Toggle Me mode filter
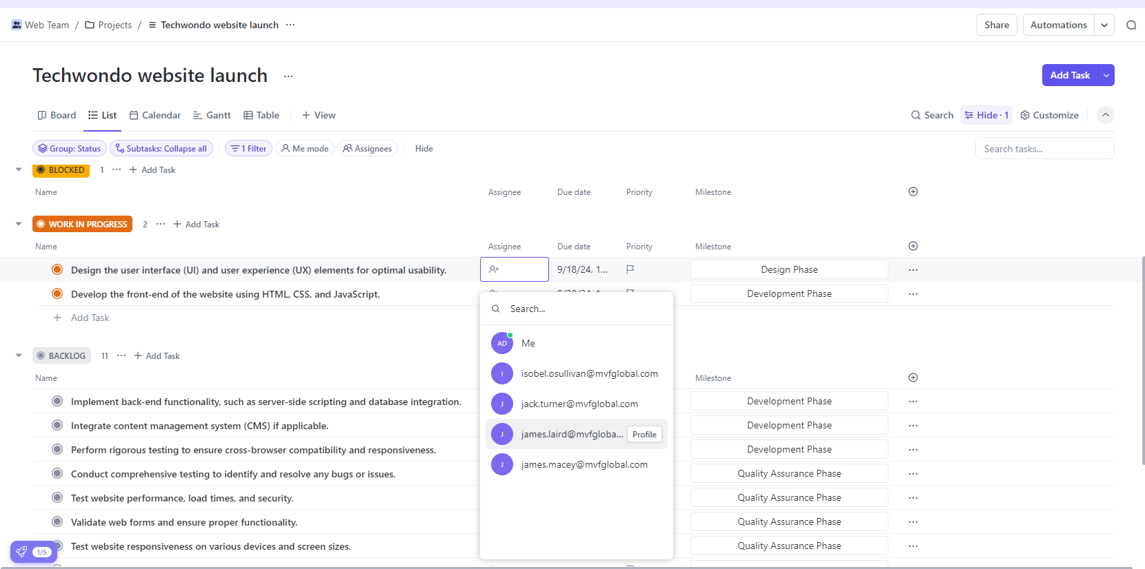Viewport: 1145px width, 569px height. tap(305, 149)
